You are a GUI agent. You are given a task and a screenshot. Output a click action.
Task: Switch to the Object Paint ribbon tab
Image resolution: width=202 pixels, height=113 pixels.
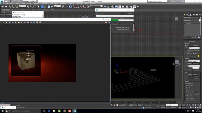coord(35,10)
